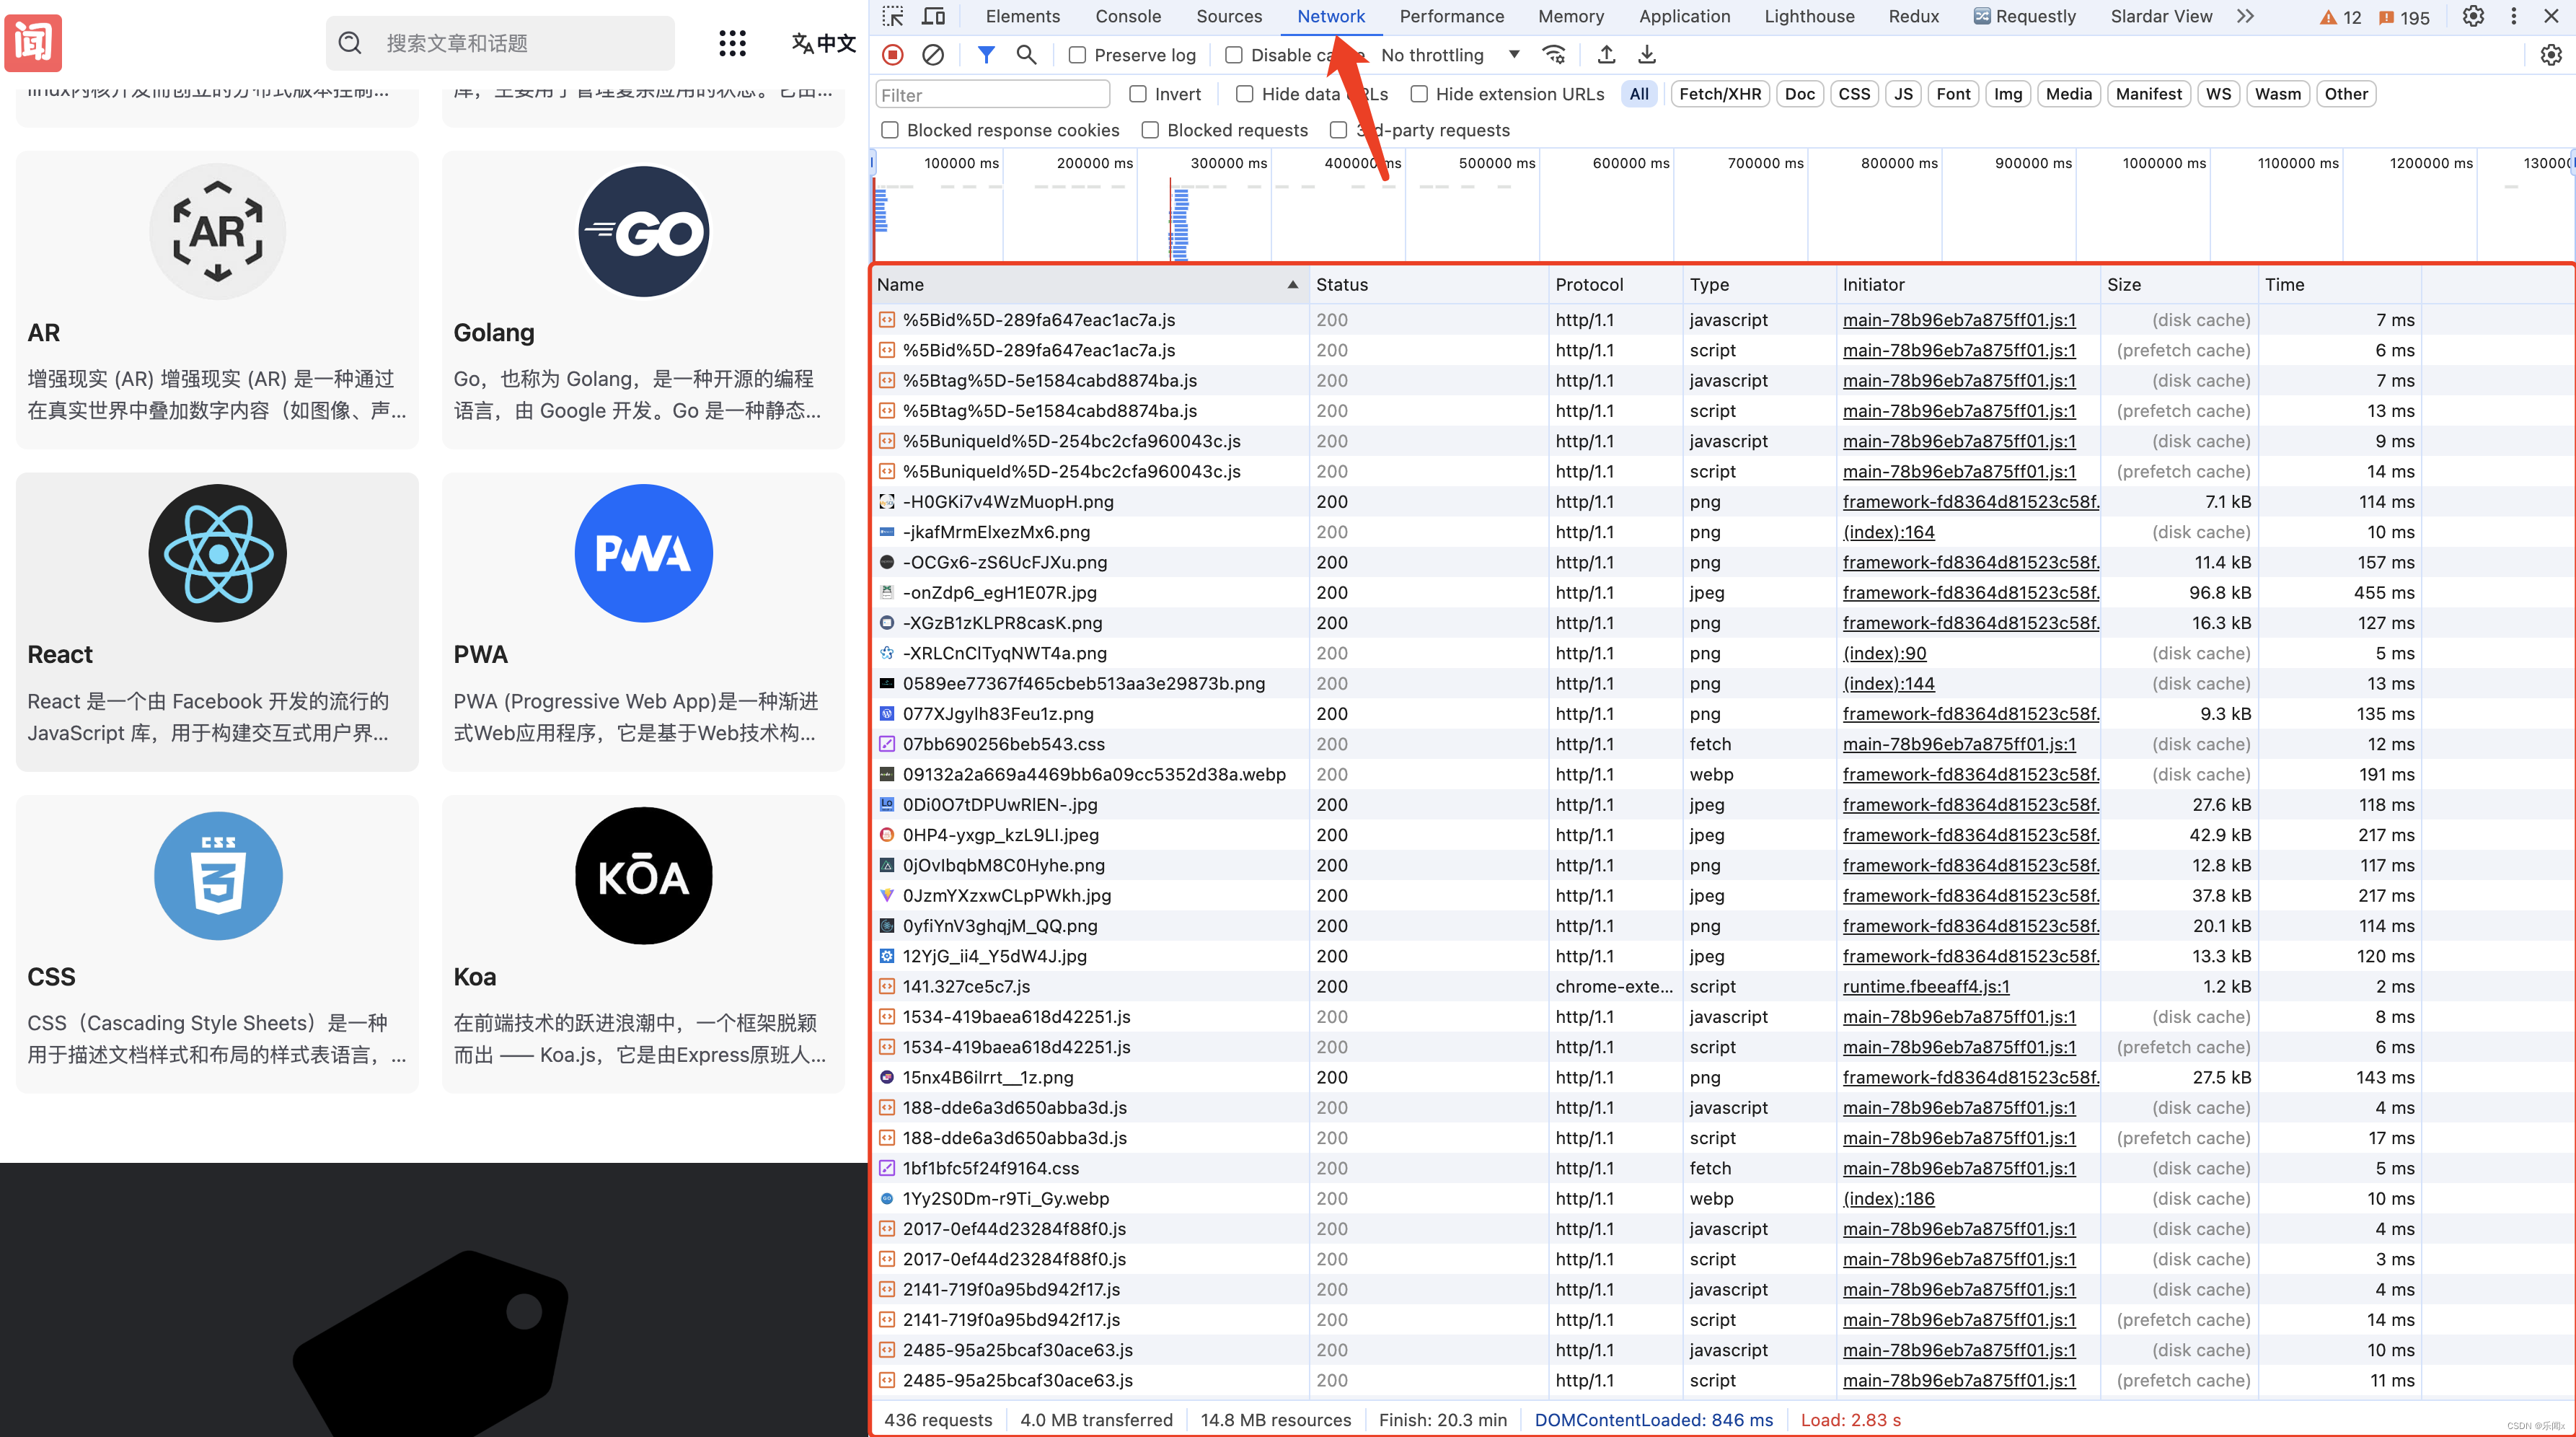The height and width of the screenshot is (1437, 2576).
Task: Filter requests by Fetch/XHR
Action: point(1719,94)
